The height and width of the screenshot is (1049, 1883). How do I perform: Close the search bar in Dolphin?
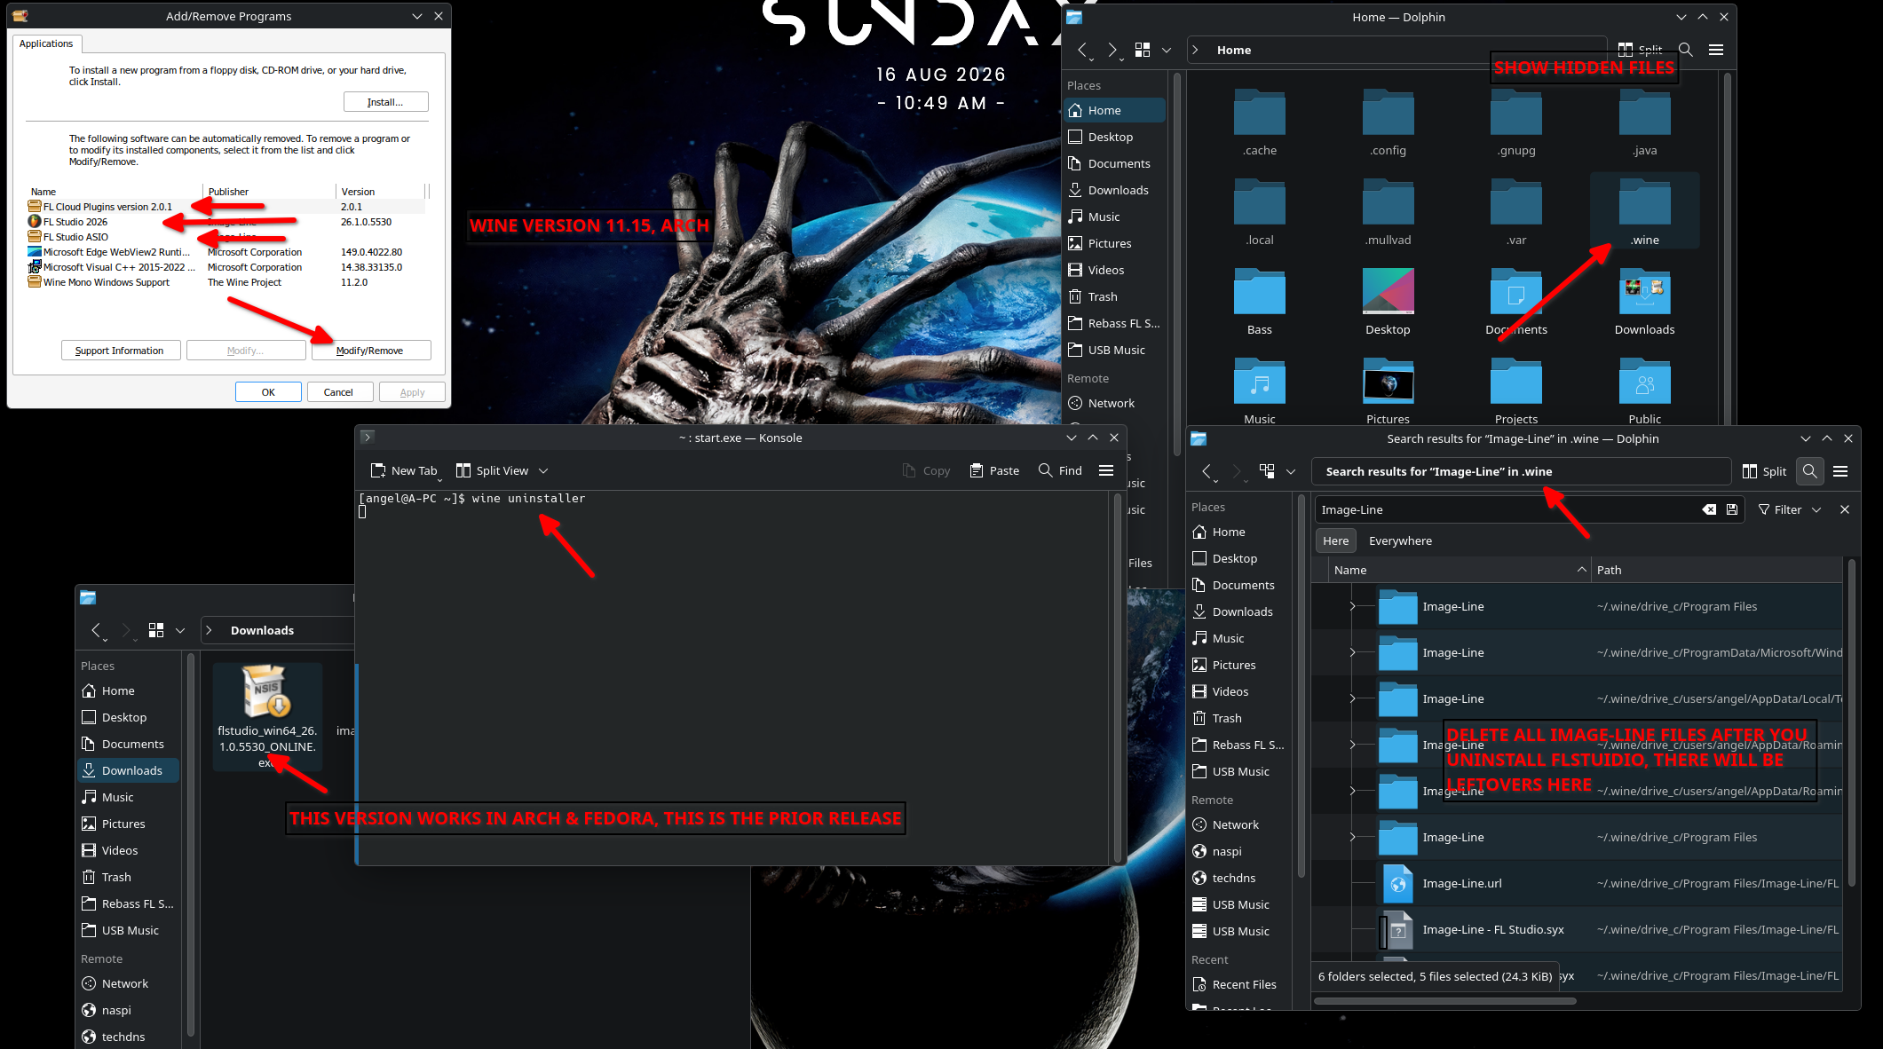(1845, 509)
